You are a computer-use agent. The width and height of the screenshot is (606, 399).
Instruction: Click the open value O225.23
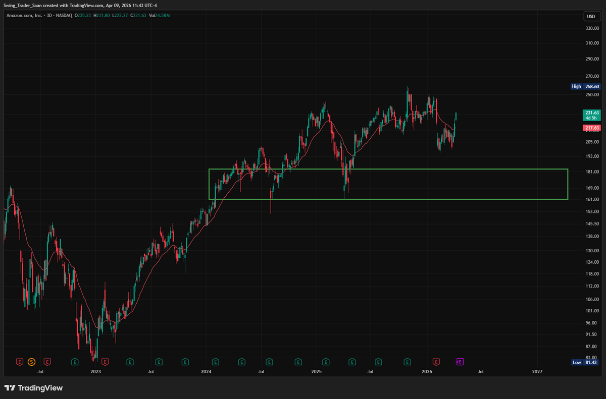[x=84, y=16]
